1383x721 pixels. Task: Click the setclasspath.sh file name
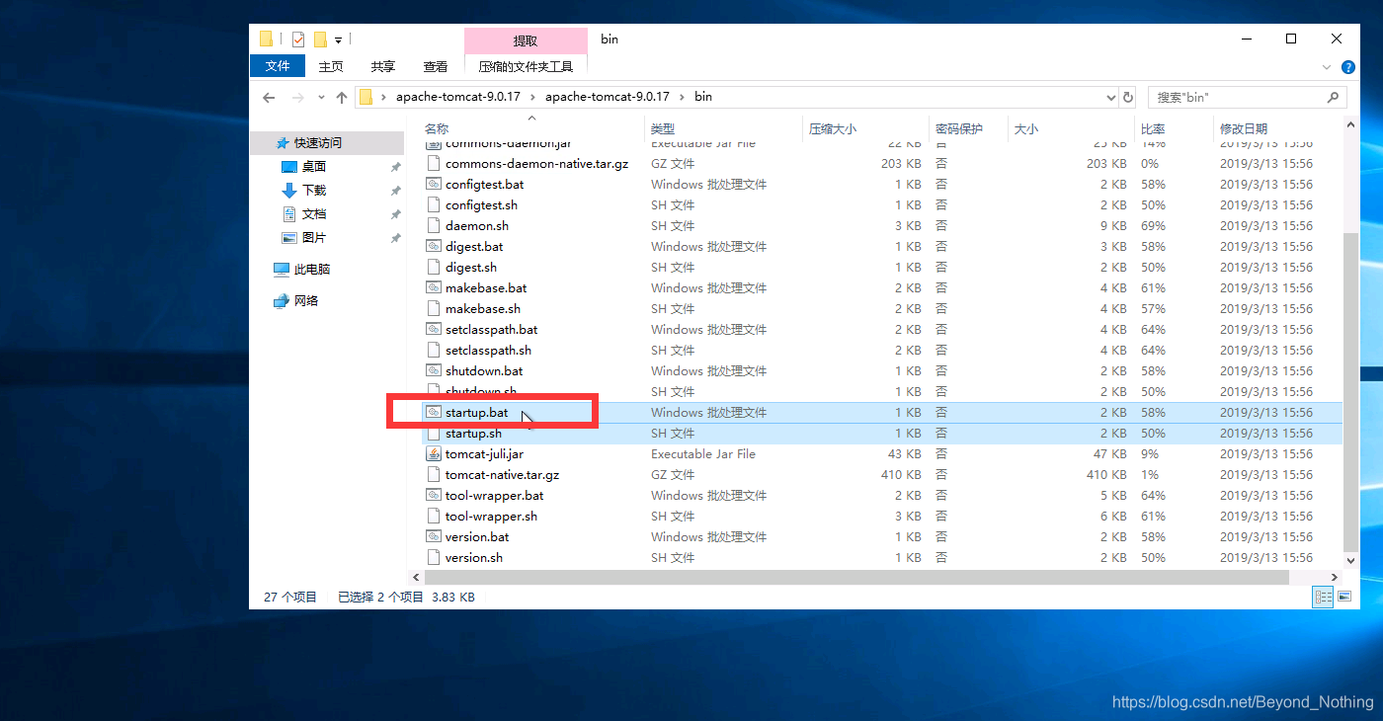(488, 351)
